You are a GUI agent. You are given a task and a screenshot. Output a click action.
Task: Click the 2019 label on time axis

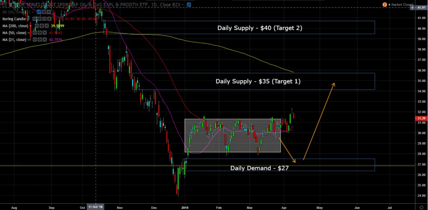[185, 207]
